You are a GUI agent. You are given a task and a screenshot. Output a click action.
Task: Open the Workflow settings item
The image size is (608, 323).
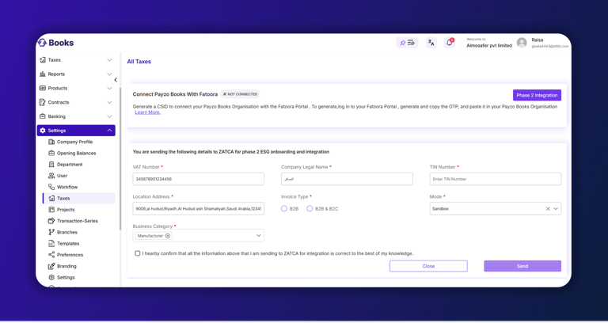click(x=67, y=187)
